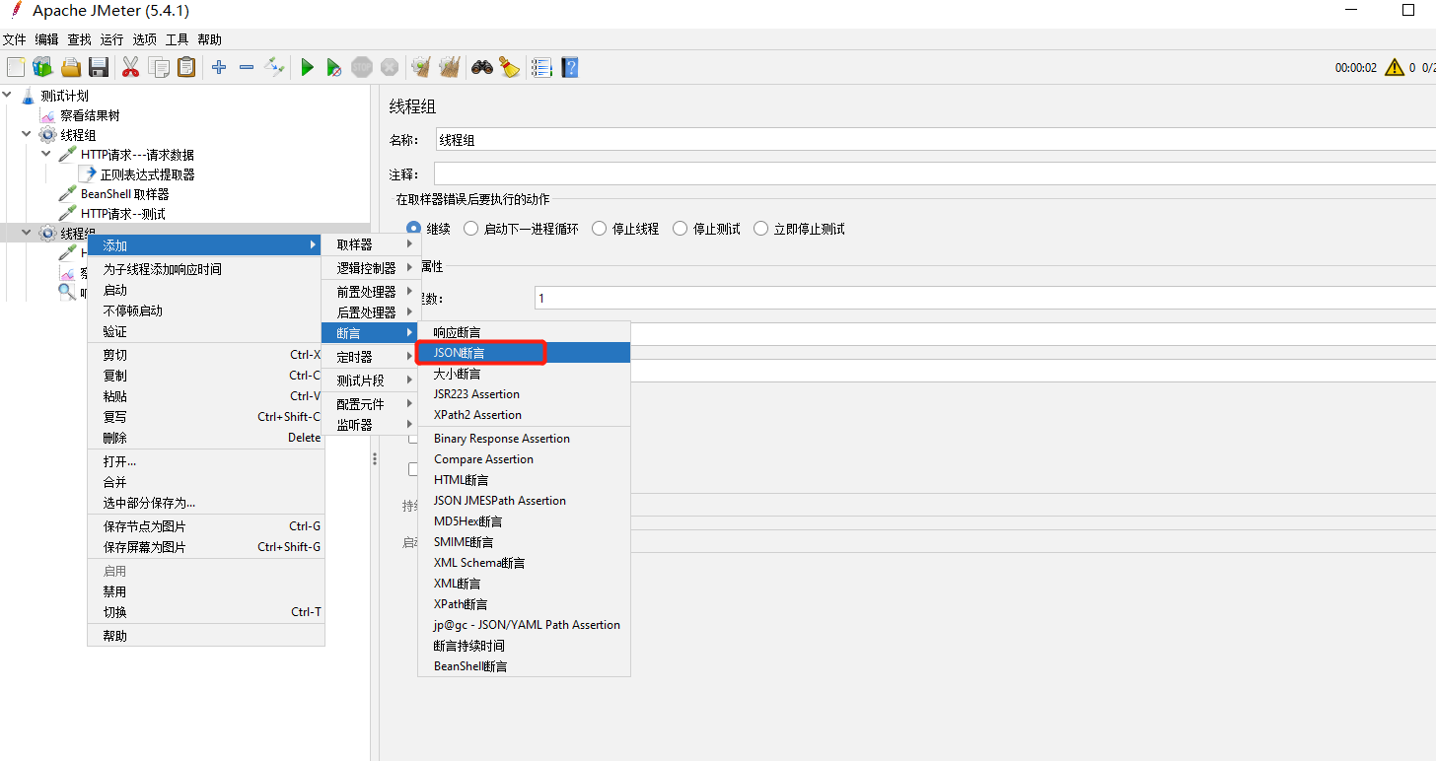1436x761 pixels.
Task: Start without pauses from the toolbar
Action: pos(334,67)
